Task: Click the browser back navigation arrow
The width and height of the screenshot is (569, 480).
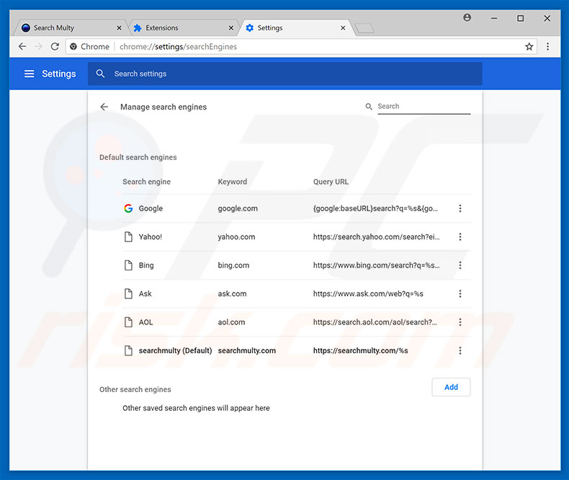Action: click(x=22, y=46)
